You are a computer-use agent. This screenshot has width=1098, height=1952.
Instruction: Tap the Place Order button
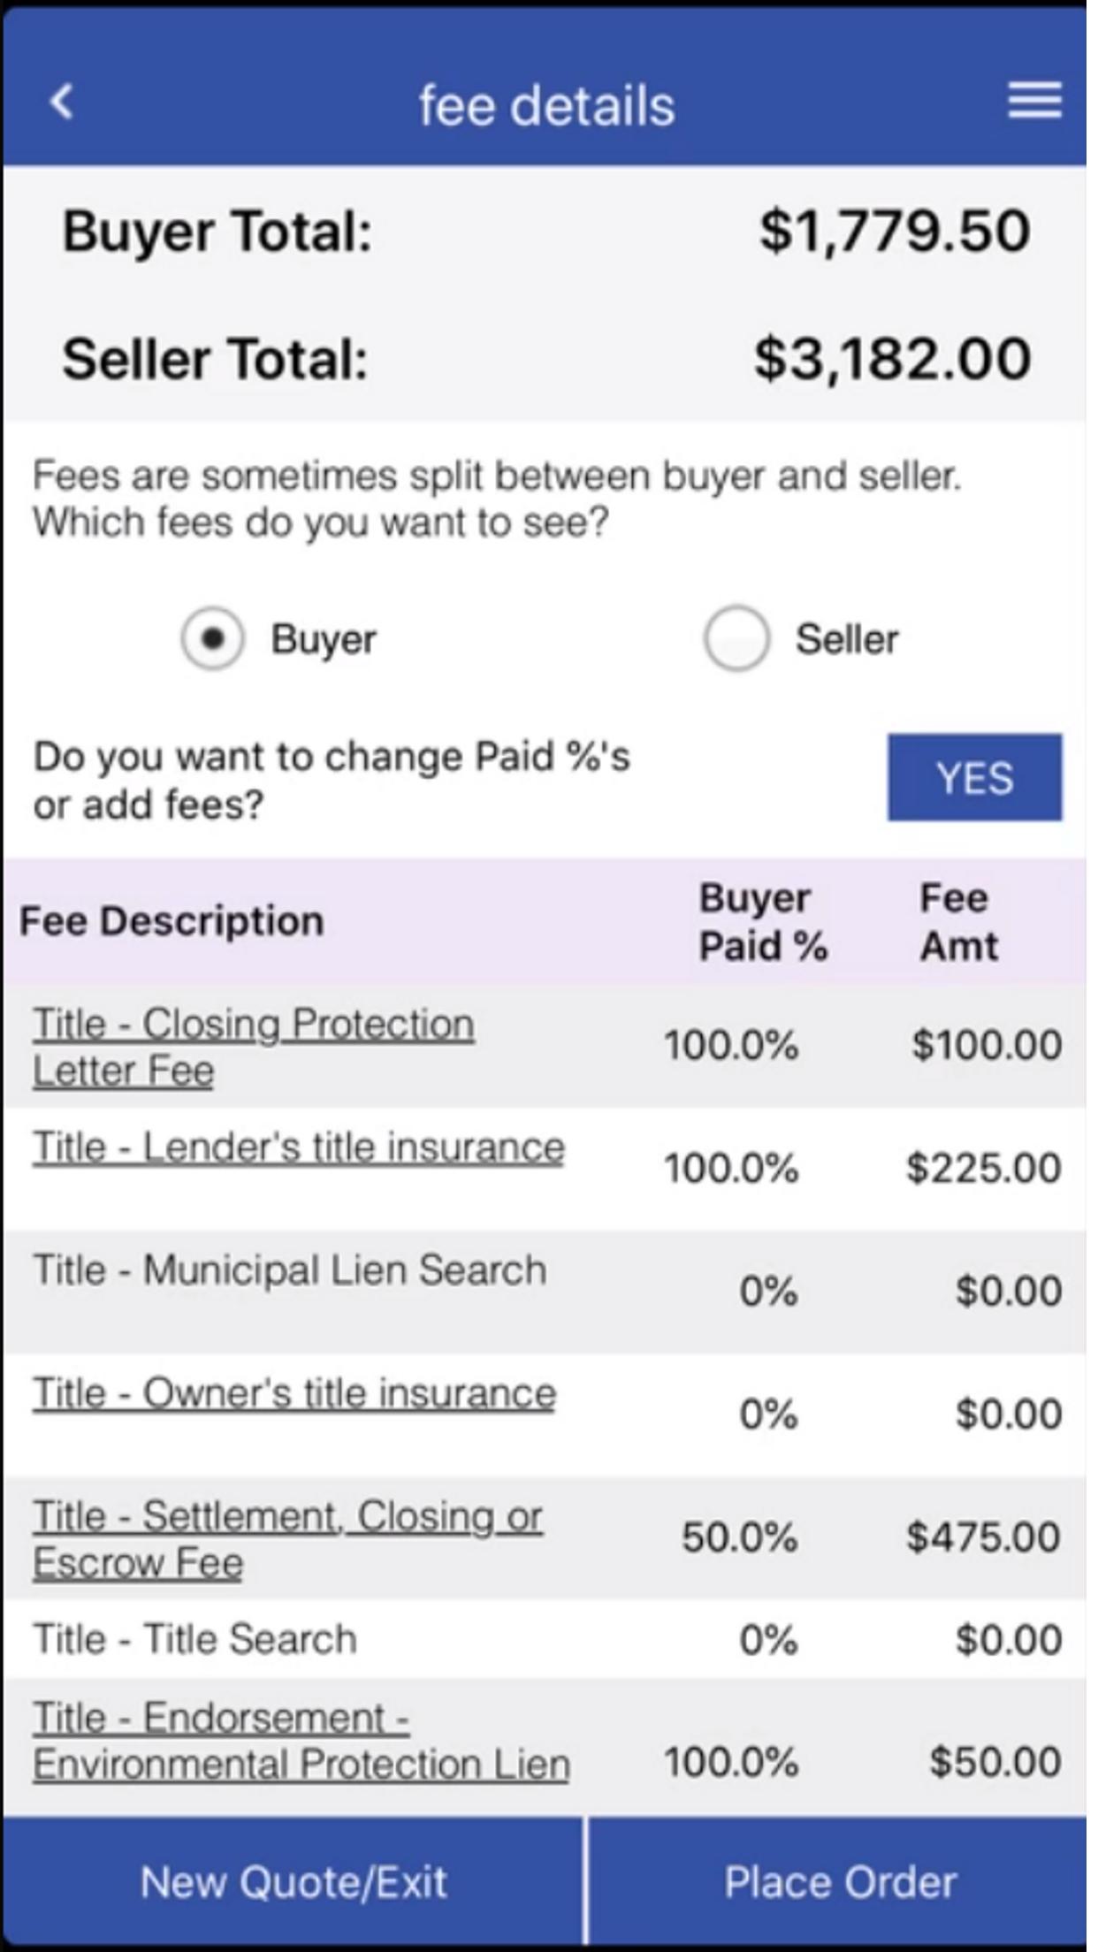pyautogui.click(x=839, y=1882)
